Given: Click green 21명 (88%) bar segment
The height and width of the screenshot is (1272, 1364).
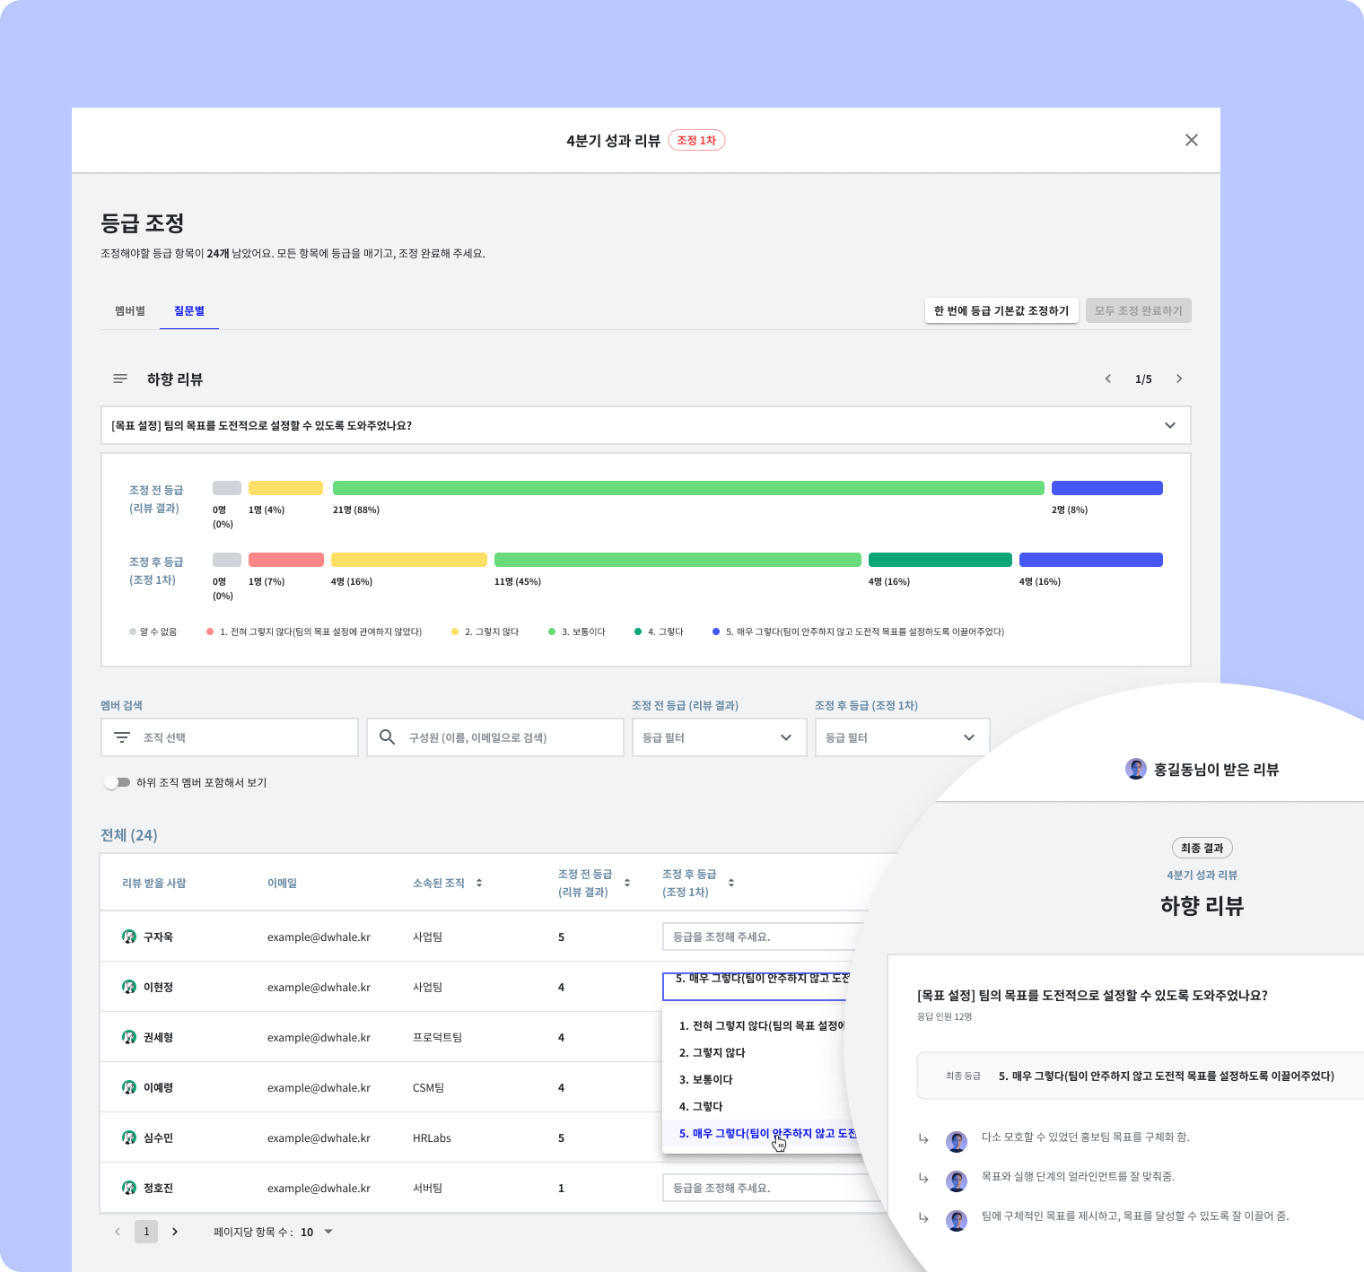Looking at the screenshot, I should tap(688, 488).
